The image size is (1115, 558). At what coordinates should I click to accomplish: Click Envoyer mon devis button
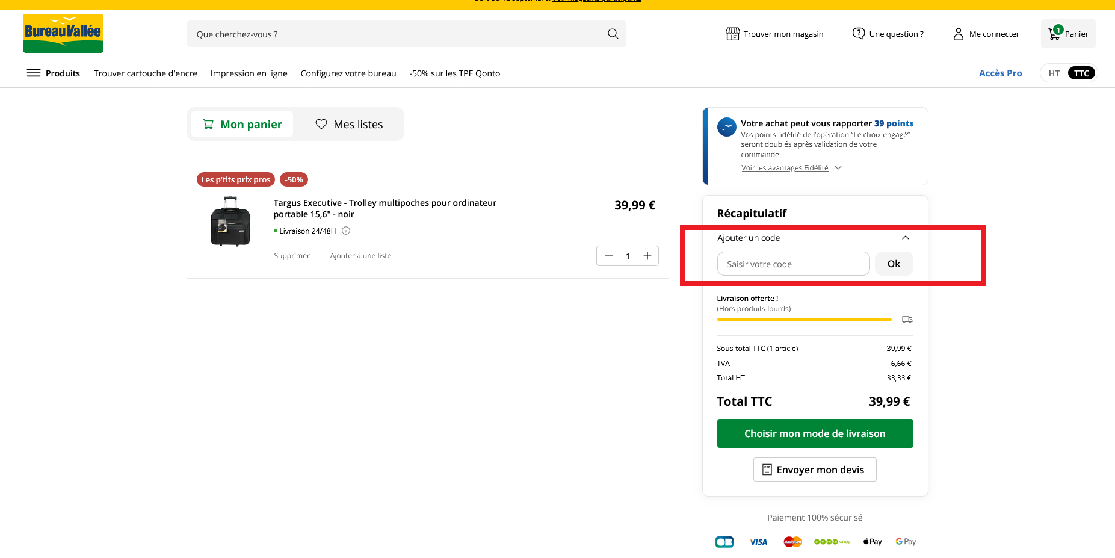815,470
